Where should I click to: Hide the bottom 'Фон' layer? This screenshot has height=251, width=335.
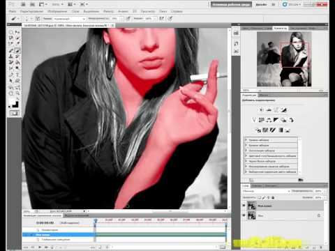pos(244,215)
